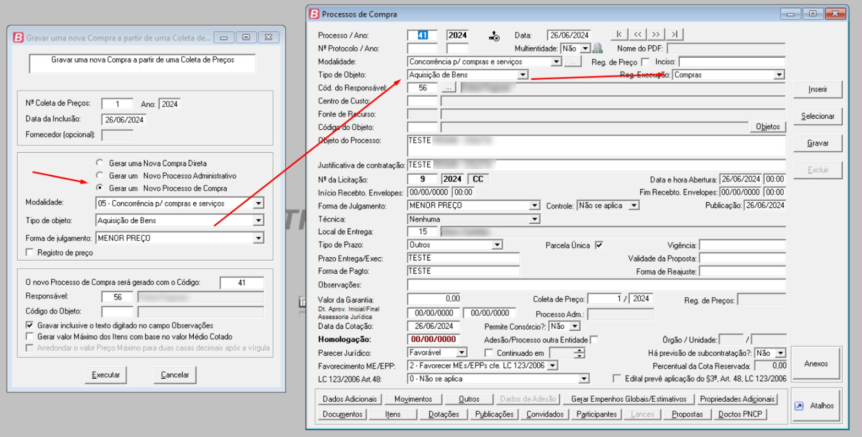The height and width of the screenshot is (437, 862).
Task: Click the Observações input field
Action: [x=597, y=285]
